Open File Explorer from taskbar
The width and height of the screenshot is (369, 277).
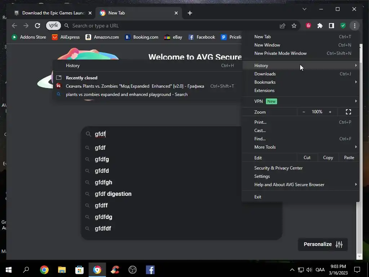(x=62, y=270)
